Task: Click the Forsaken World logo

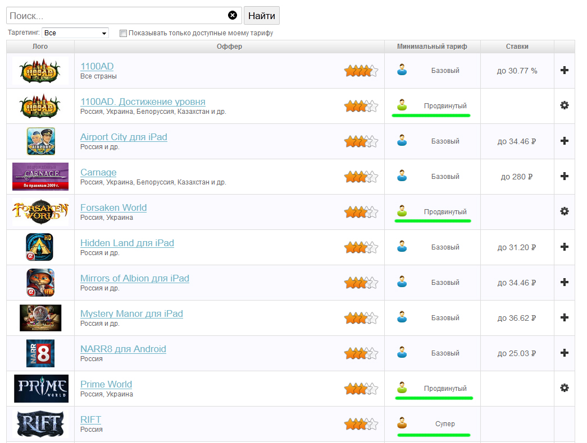Action: pos(40,212)
